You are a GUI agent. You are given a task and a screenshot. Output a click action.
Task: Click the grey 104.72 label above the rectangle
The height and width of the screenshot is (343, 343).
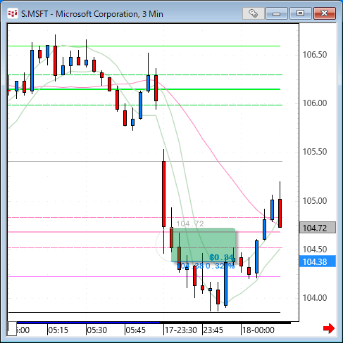[190, 224]
